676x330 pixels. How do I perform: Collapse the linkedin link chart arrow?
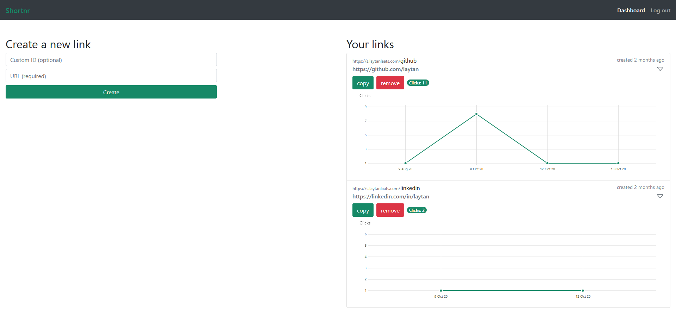coord(660,196)
